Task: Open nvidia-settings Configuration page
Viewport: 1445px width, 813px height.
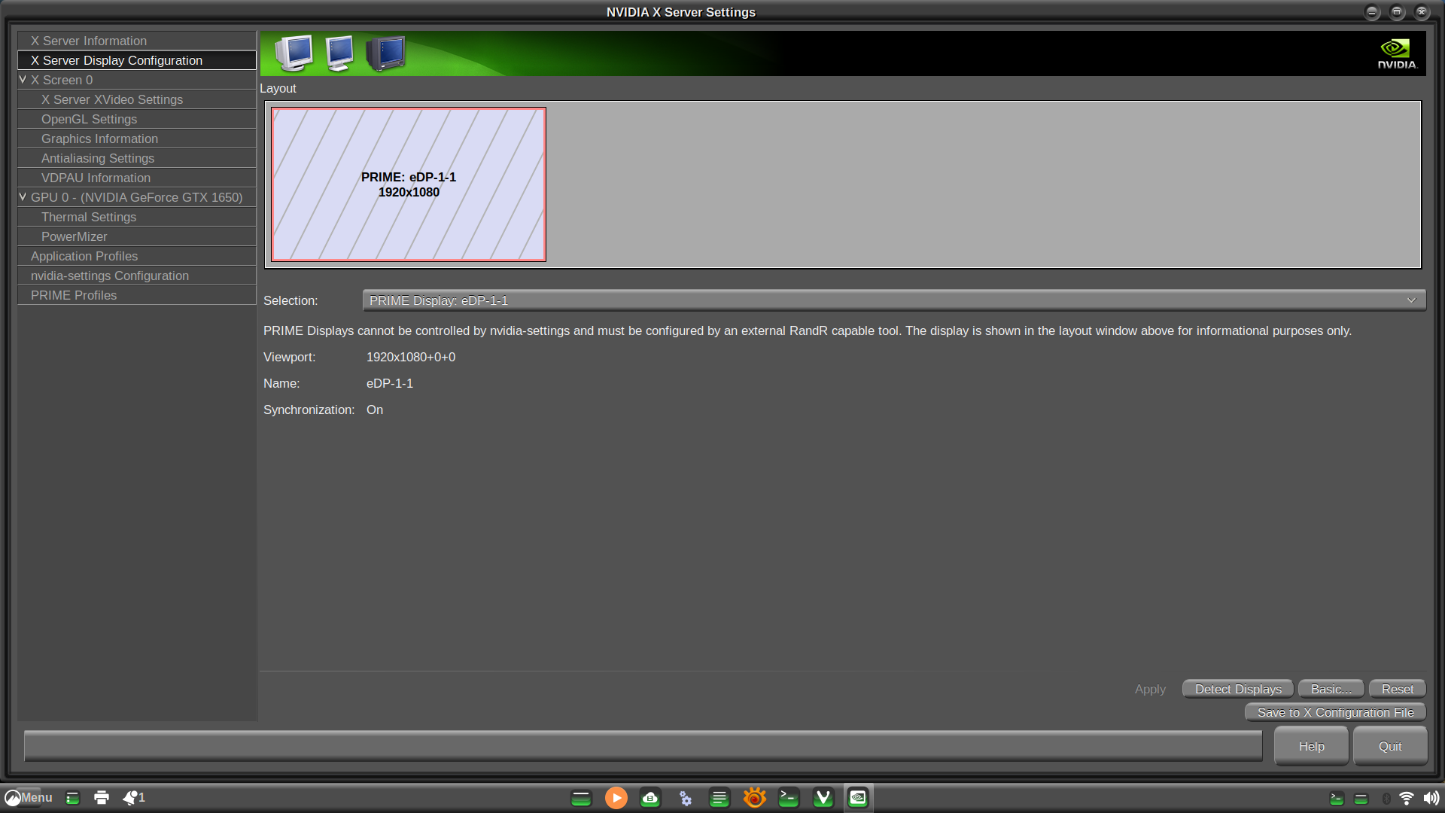Action: tap(137, 276)
